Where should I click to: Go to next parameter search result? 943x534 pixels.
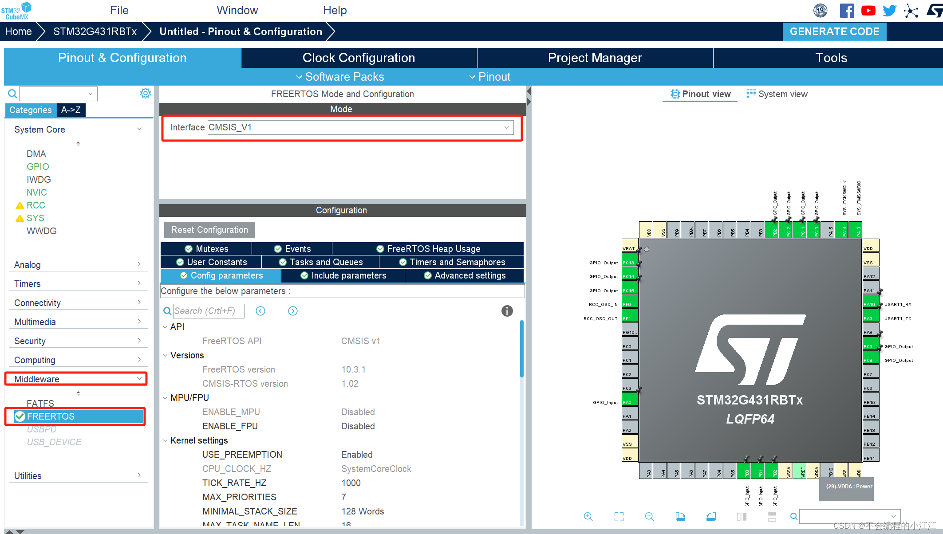pyautogui.click(x=292, y=311)
